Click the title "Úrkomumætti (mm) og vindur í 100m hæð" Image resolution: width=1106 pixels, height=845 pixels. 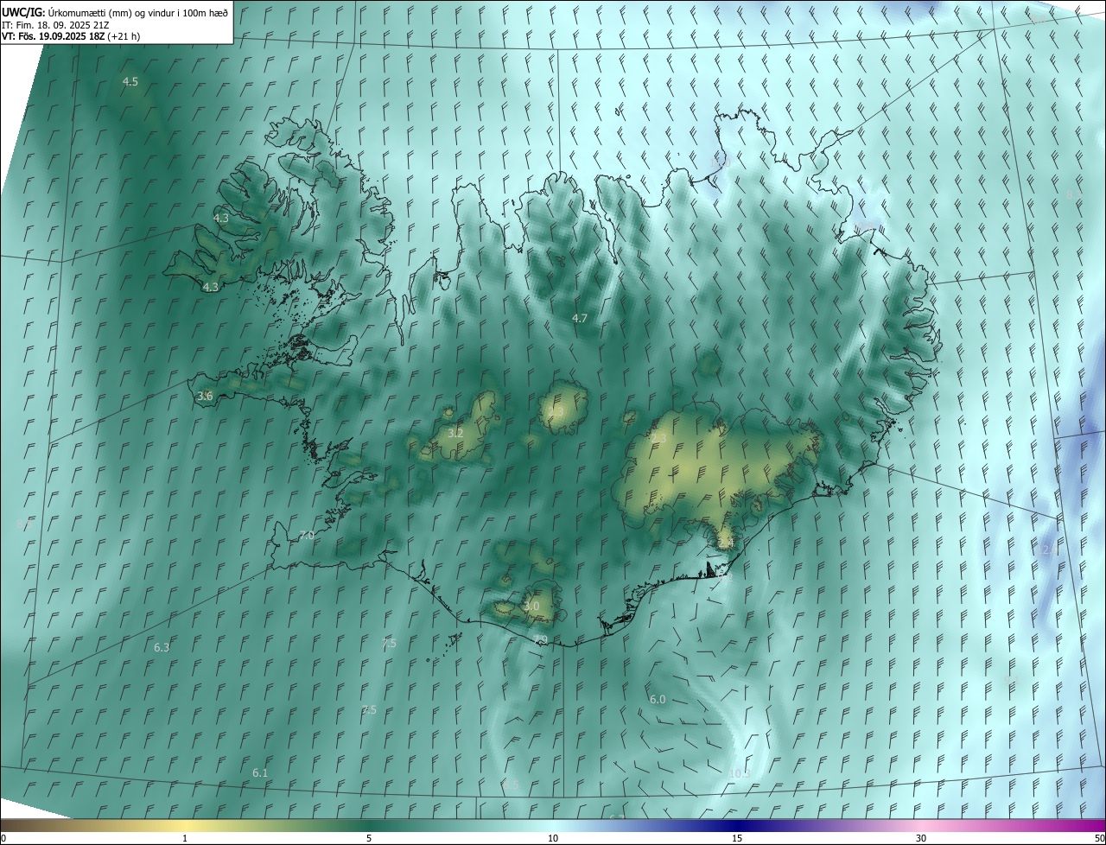pyautogui.click(x=137, y=12)
